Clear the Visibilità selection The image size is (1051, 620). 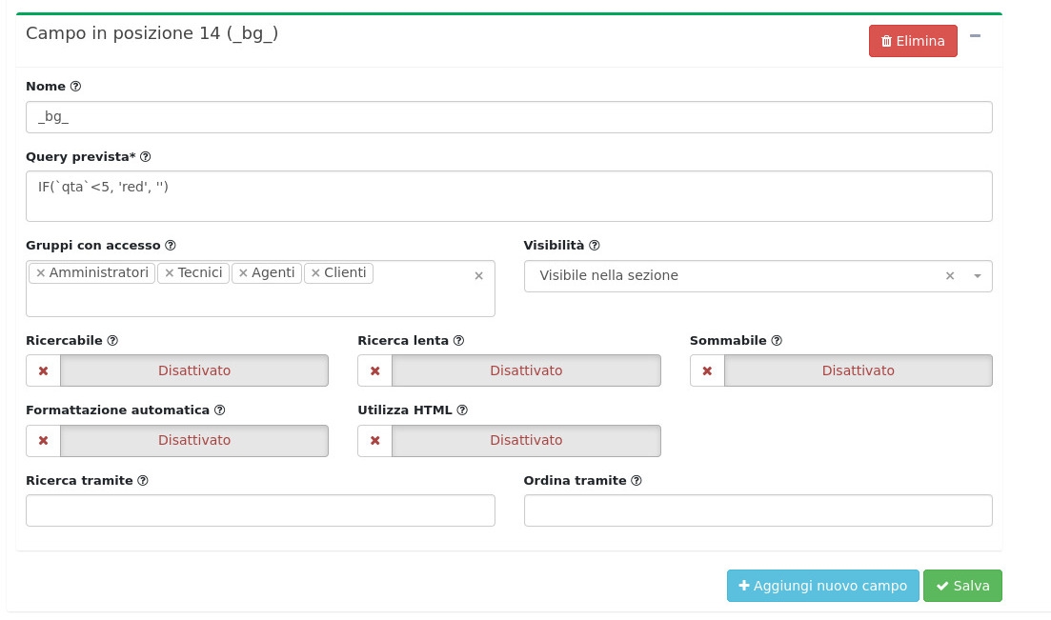950,276
